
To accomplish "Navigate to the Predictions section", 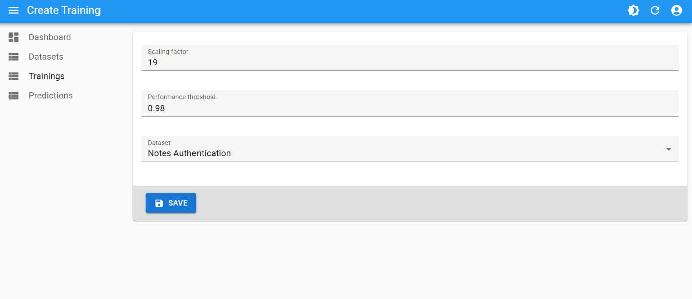I will coord(50,96).
